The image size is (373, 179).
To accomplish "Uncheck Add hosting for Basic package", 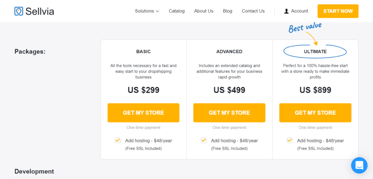I will click(118, 140).
